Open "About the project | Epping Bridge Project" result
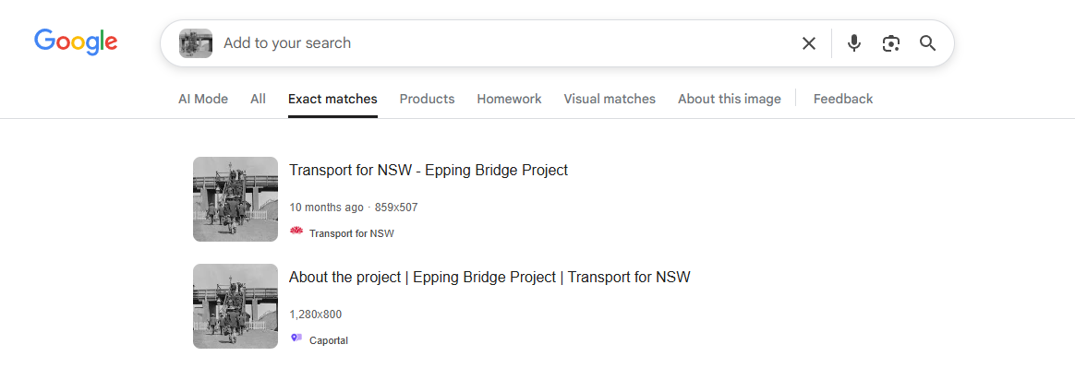Viewport: 1075px width, 380px height. point(489,278)
